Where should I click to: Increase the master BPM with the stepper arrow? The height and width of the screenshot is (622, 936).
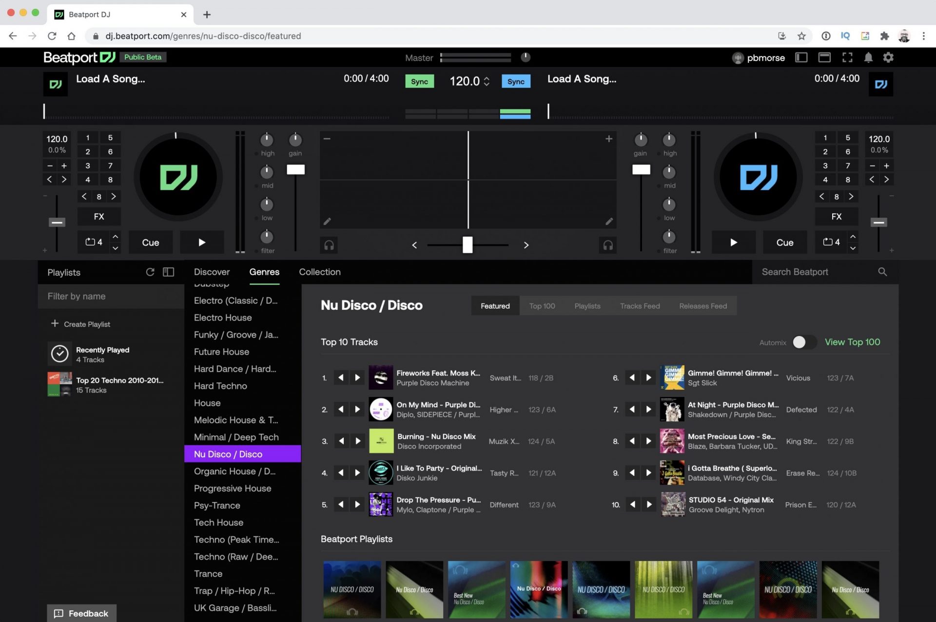(487, 78)
